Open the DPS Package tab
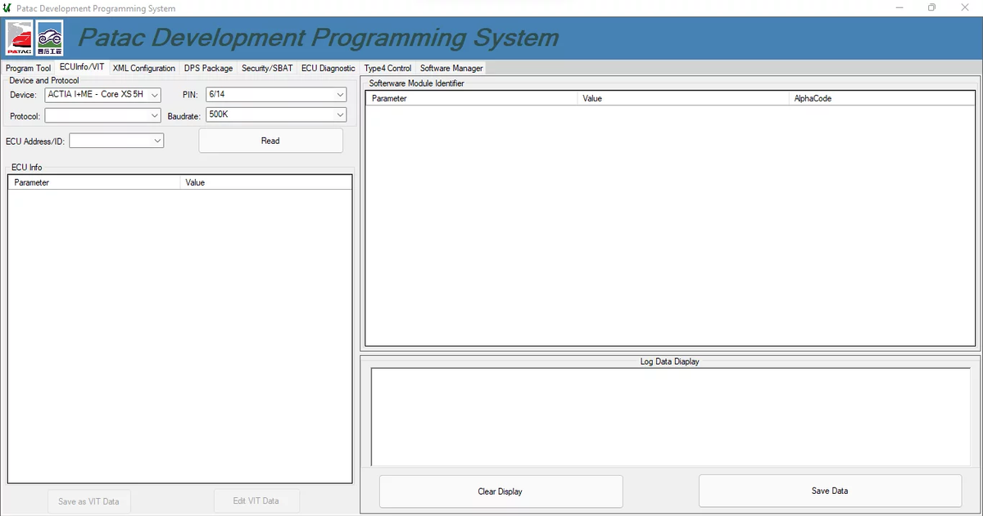The image size is (983, 516). (208, 68)
